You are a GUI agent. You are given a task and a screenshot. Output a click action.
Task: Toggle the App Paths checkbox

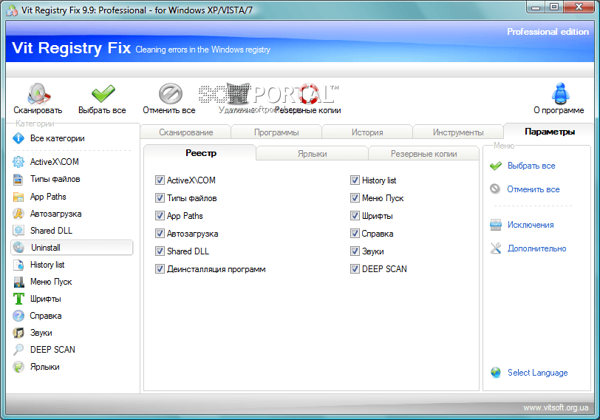click(160, 216)
